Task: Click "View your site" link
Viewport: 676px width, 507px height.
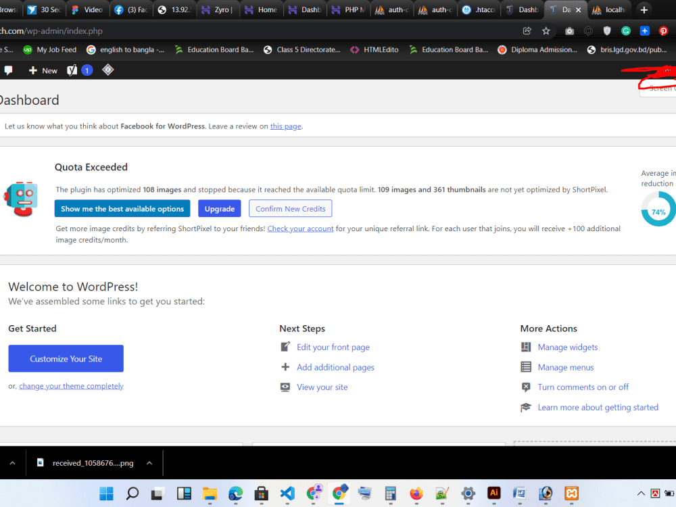Action: 322,387
